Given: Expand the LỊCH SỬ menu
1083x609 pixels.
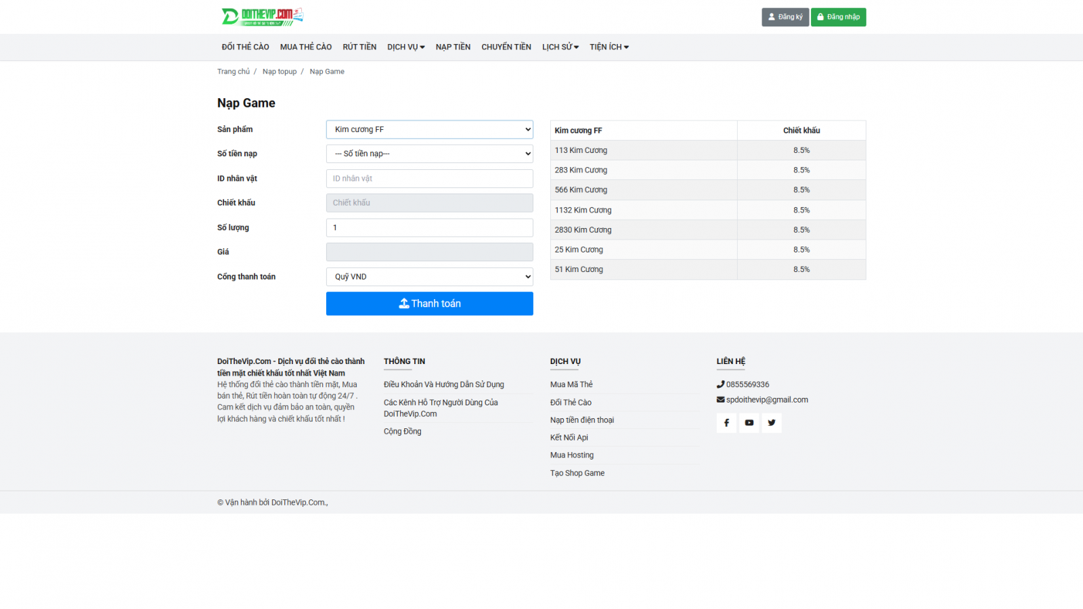Looking at the screenshot, I should click(560, 47).
